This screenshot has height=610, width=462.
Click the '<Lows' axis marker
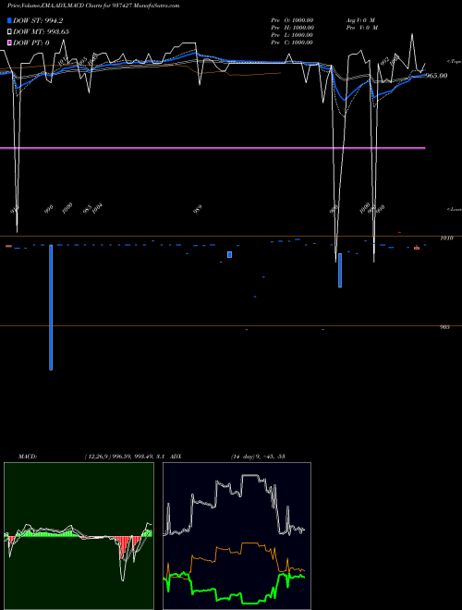click(x=454, y=209)
